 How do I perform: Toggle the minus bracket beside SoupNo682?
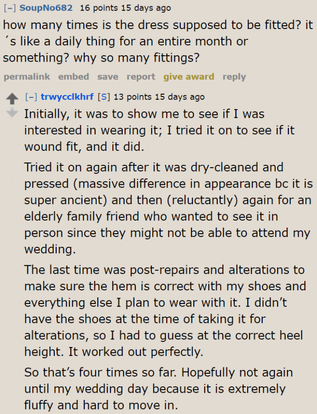coord(10,8)
